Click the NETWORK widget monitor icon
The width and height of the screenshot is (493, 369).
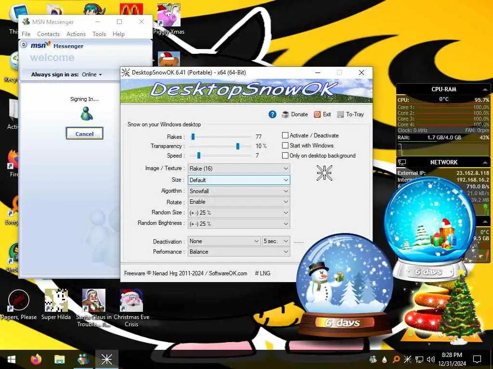(402, 162)
